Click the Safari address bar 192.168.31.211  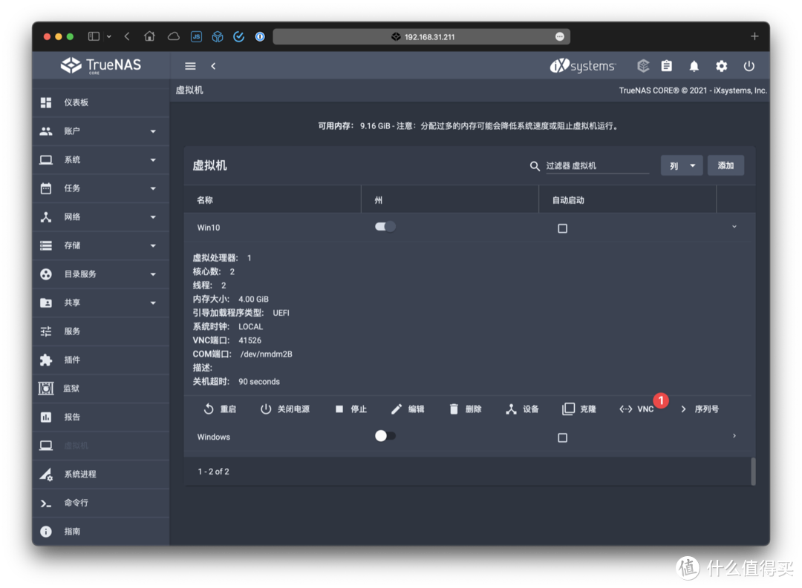tap(422, 36)
